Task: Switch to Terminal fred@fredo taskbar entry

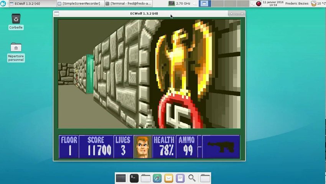Action: 129,3
